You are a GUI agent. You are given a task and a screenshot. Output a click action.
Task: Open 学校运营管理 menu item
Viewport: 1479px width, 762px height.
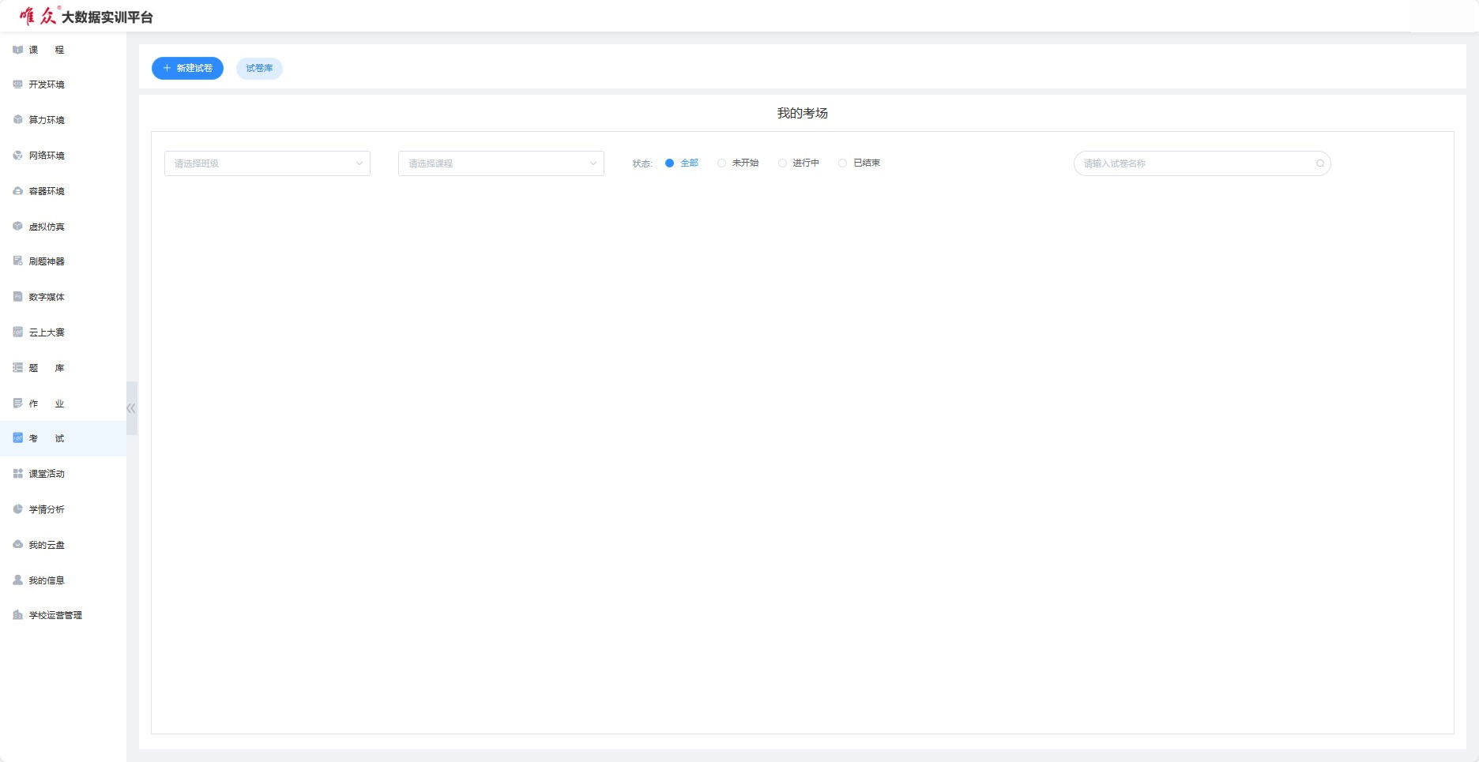[55, 615]
